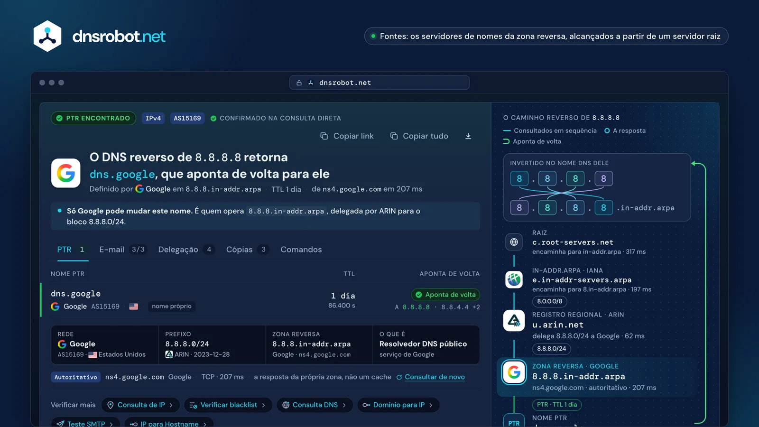This screenshot has height=427, width=759.
Task: Click the download icon next to Copiar tudo
Action: pyautogui.click(x=468, y=136)
